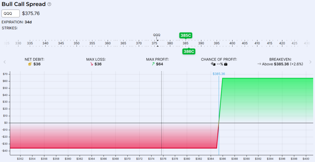Click the red down arrow beside Max Loss
315x162 pixels.
pos(91,64)
